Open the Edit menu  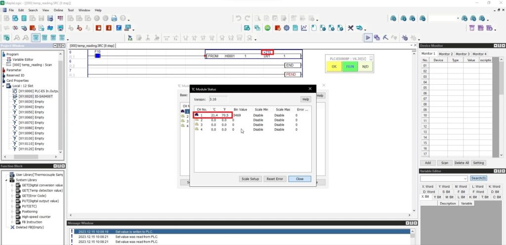point(21,10)
